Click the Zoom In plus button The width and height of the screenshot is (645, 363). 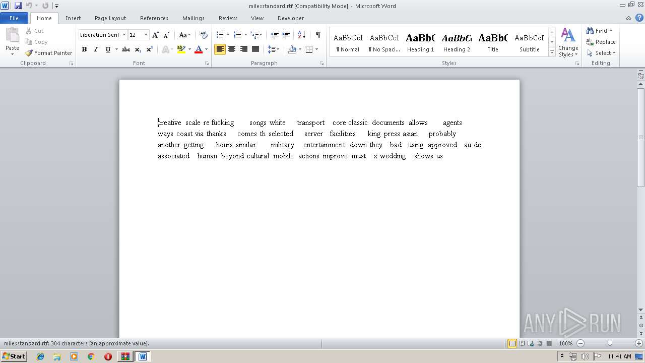tap(639, 343)
